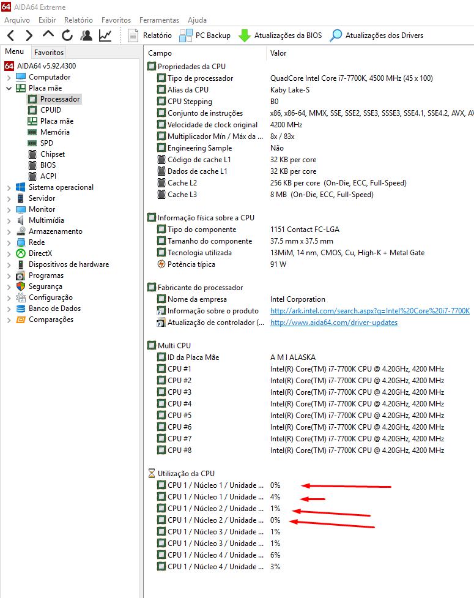Select the ID da Placa Mãe row
The image size is (474, 598).
point(309,357)
